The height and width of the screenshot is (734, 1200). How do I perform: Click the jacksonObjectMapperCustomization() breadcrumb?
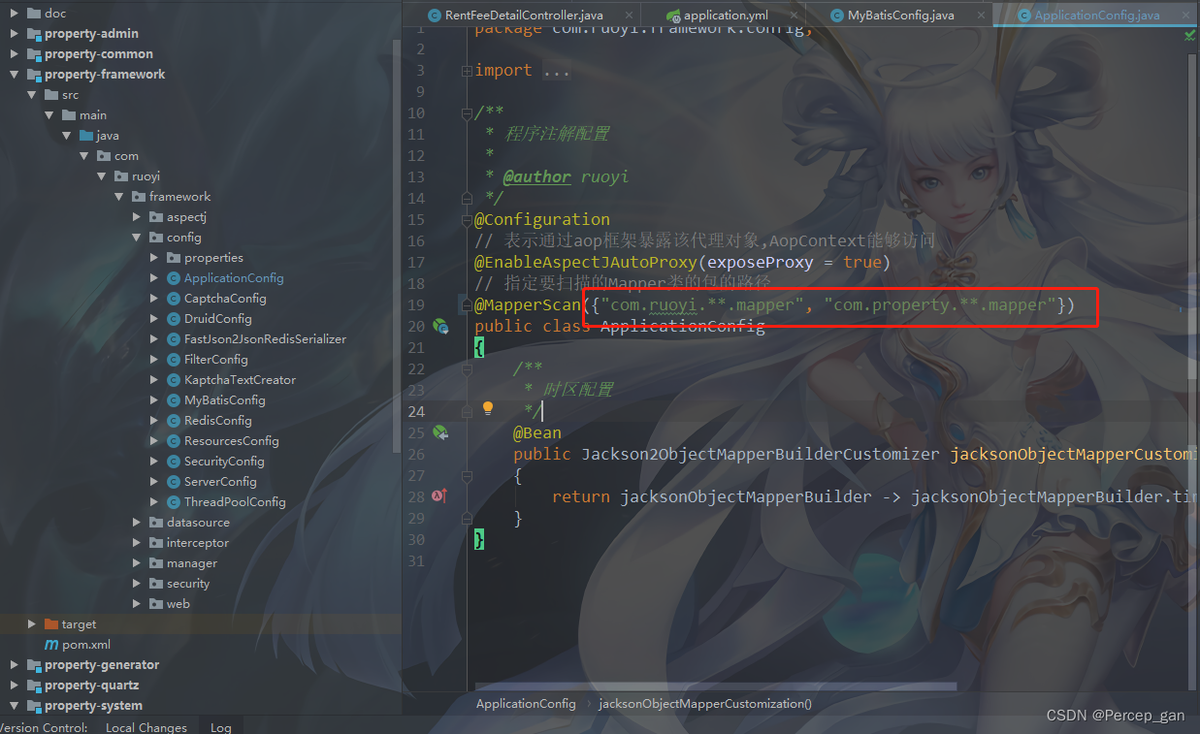(705, 704)
